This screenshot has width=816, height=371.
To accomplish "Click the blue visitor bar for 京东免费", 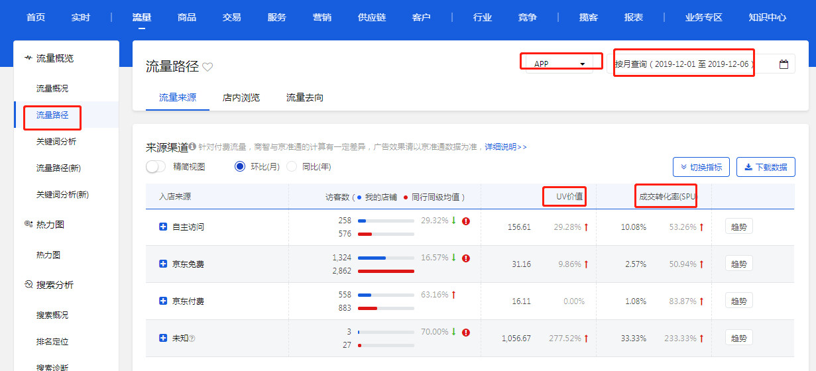I will [371, 258].
